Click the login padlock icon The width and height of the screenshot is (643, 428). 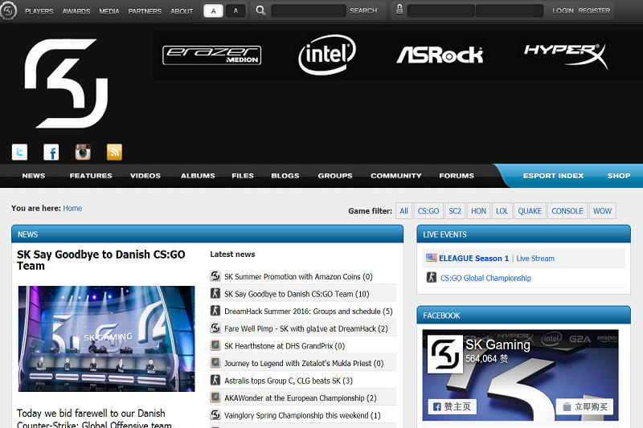pos(399,10)
